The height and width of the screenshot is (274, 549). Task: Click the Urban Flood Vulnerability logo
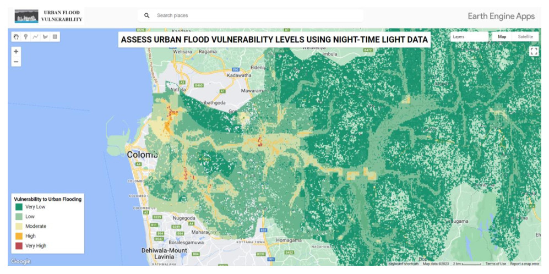49,16
